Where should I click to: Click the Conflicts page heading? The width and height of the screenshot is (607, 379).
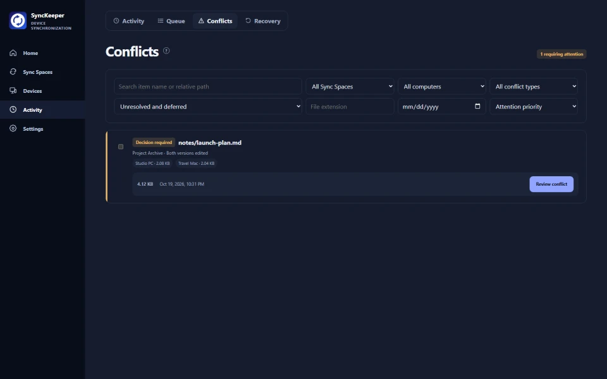[132, 51]
